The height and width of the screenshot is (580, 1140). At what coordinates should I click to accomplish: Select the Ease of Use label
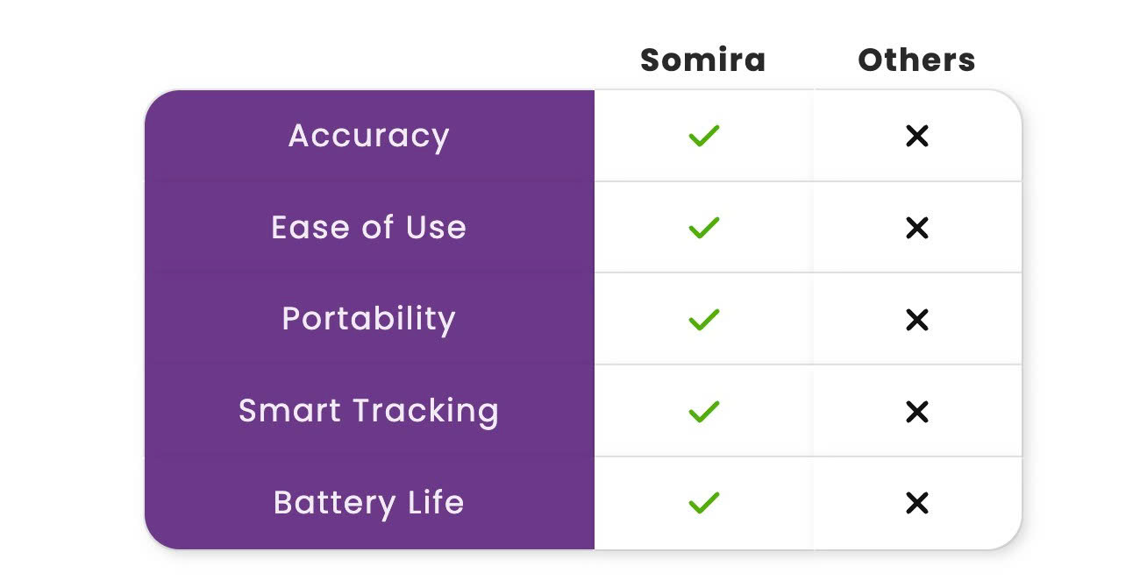[x=368, y=228]
